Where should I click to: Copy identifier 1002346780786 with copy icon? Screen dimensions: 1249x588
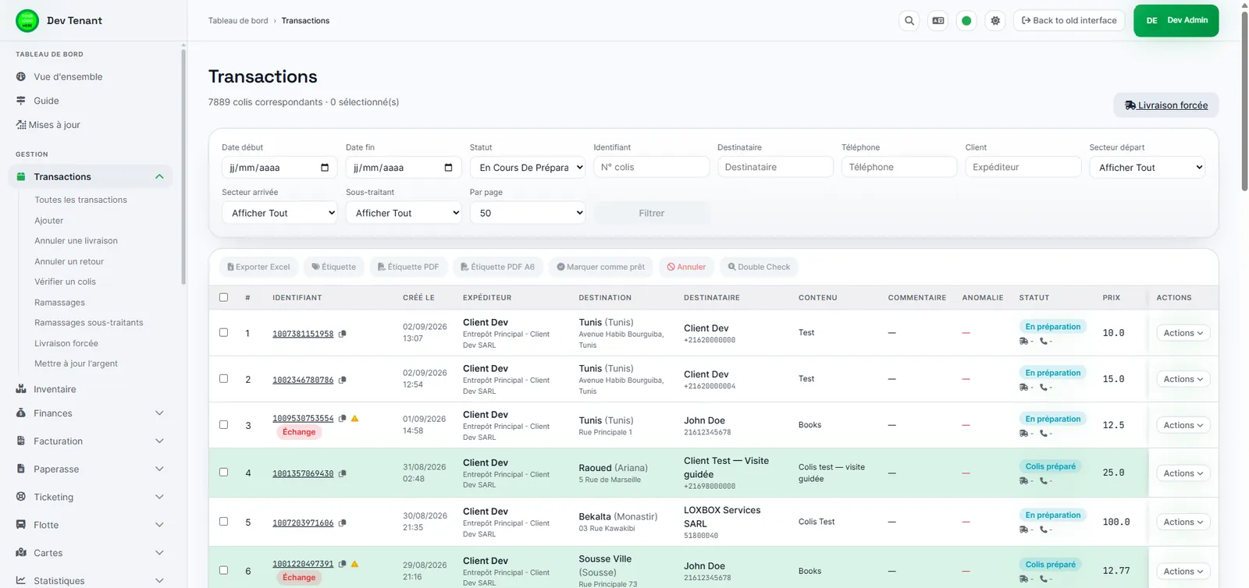pyautogui.click(x=343, y=380)
